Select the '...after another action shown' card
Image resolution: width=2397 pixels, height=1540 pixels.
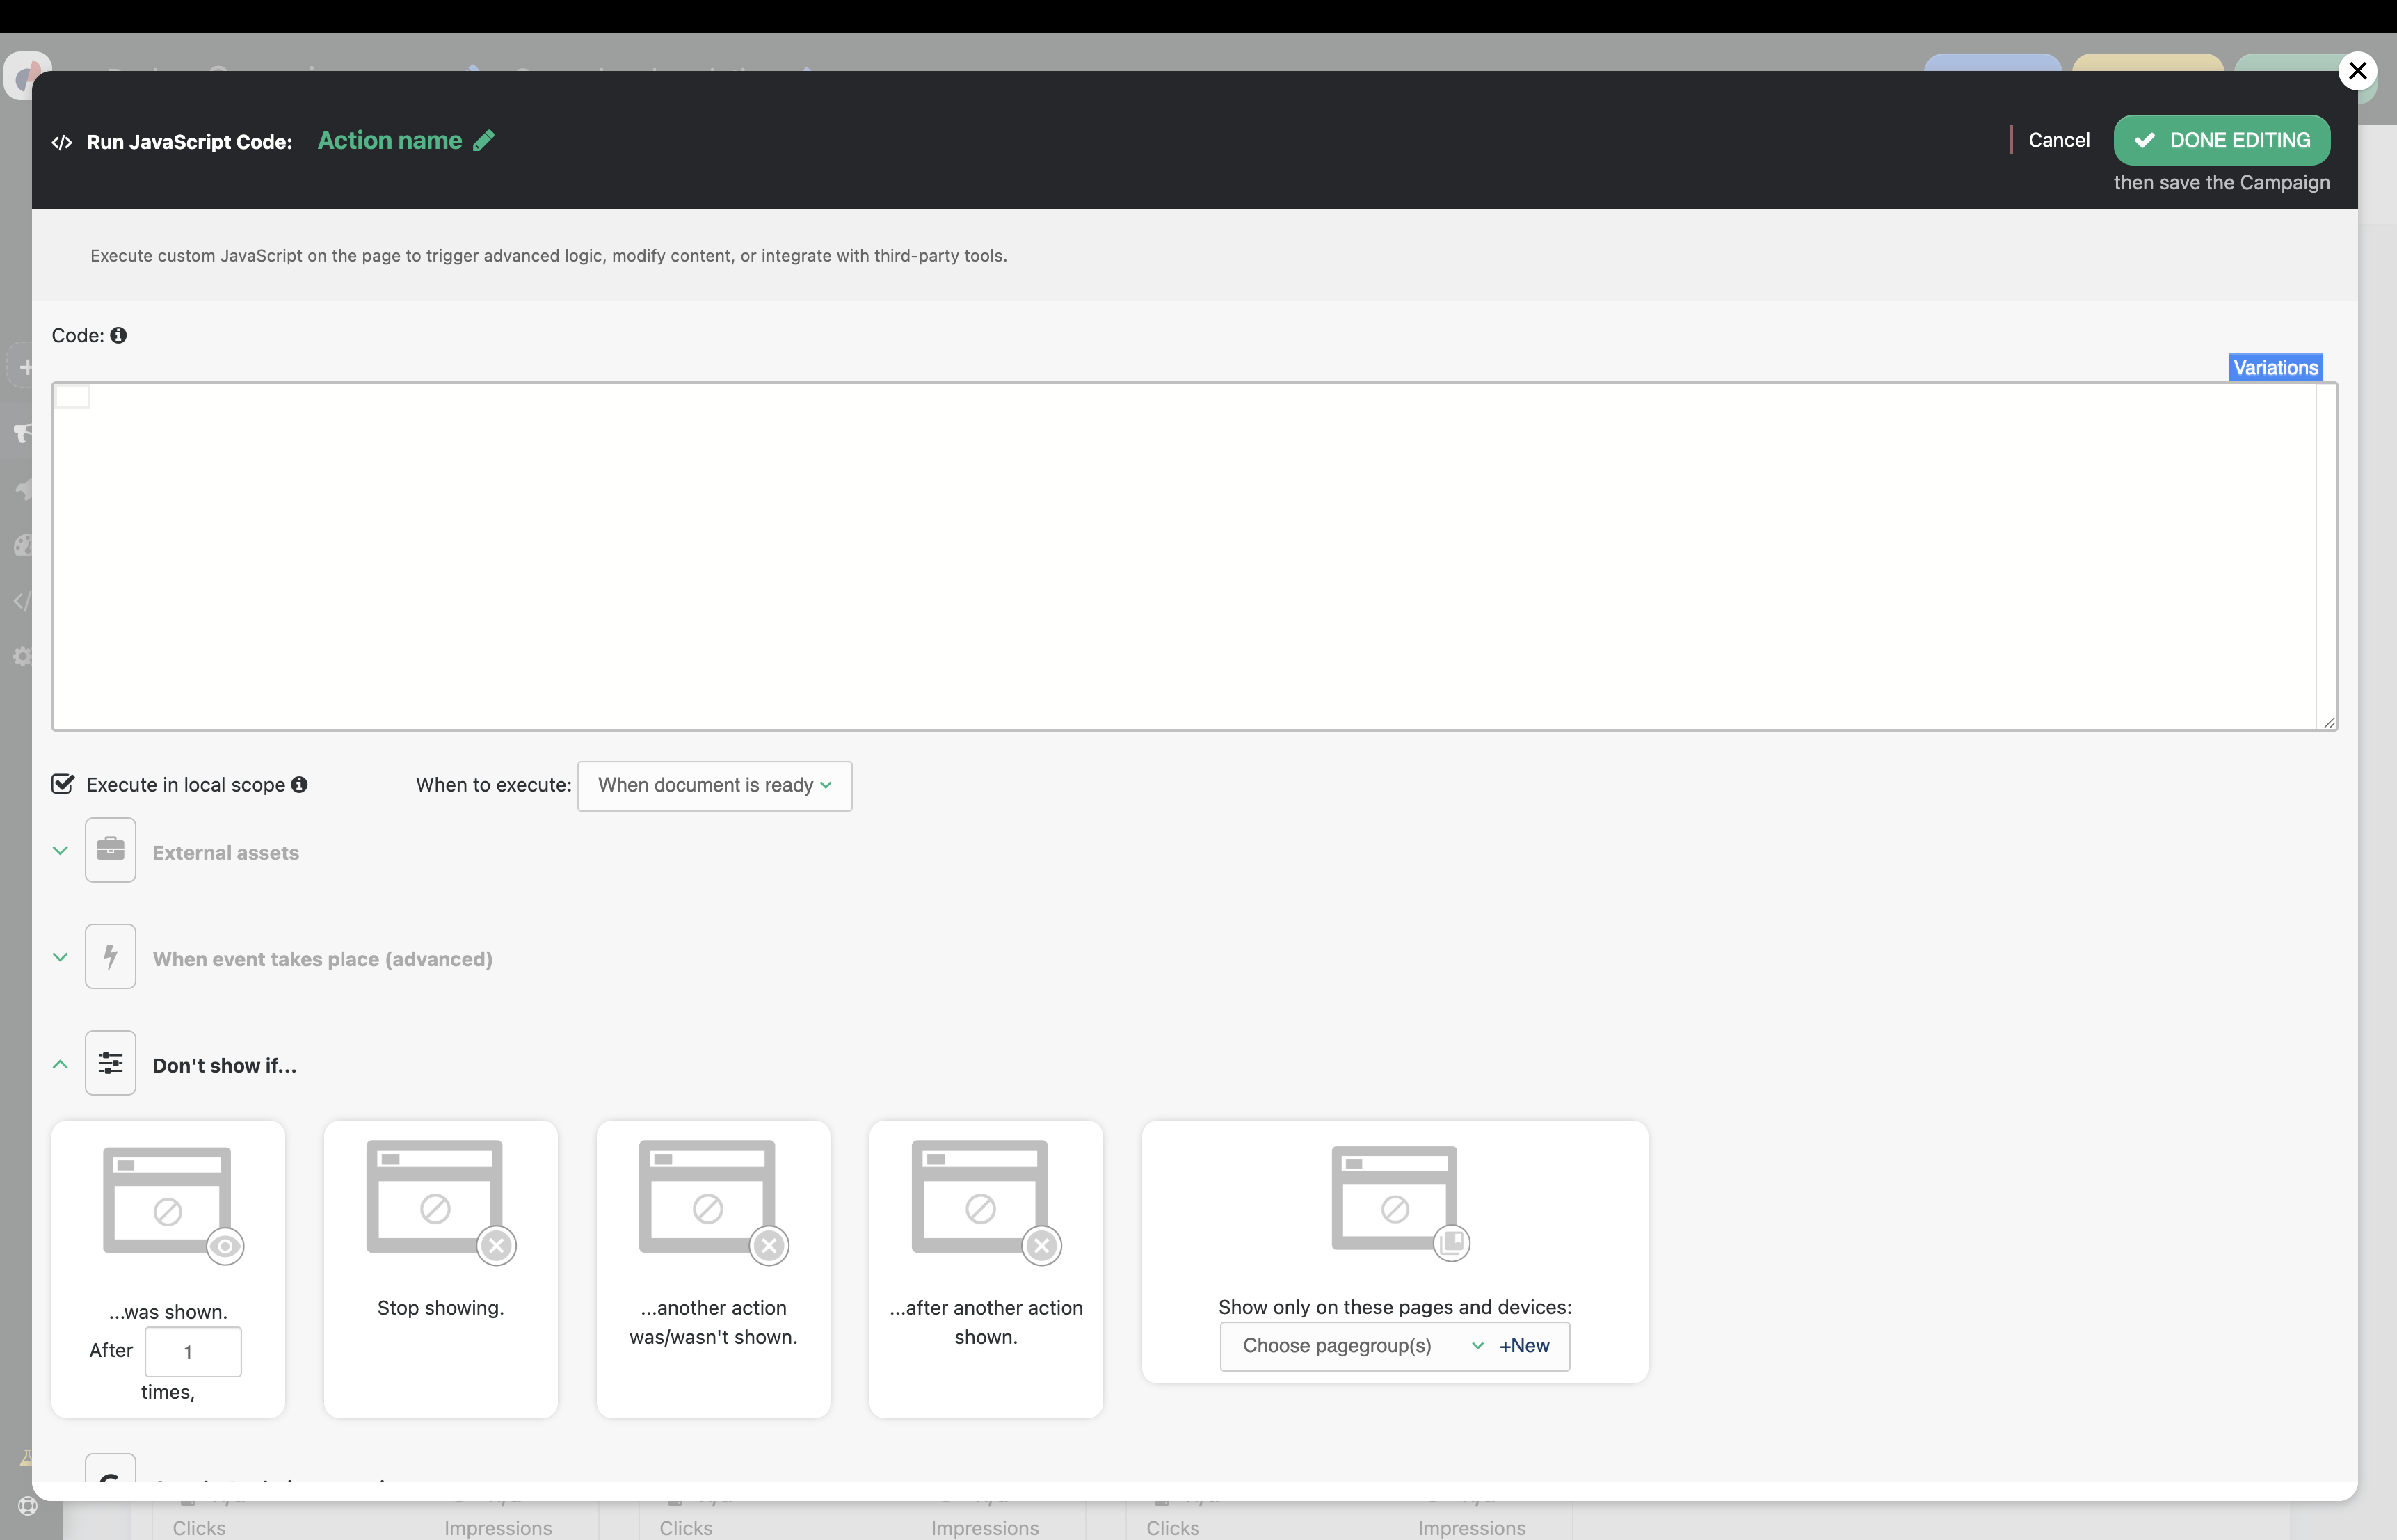click(985, 1268)
